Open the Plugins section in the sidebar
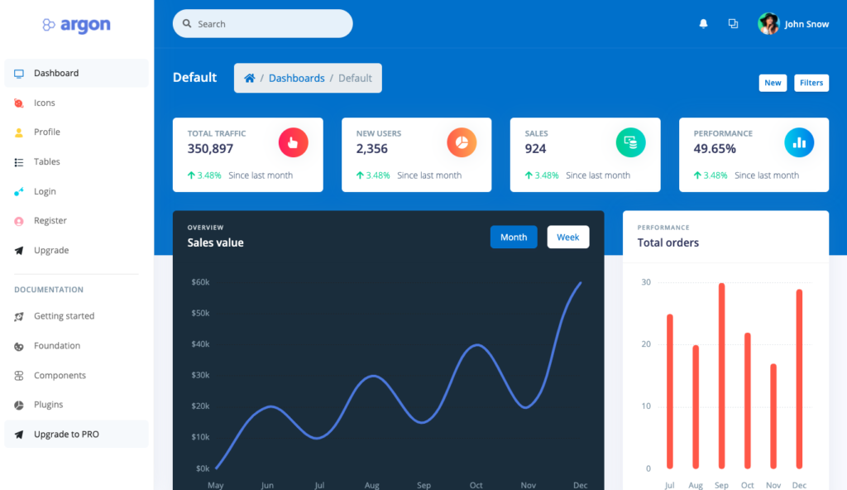Image resolution: width=847 pixels, height=490 pixels. pos(51,405)
